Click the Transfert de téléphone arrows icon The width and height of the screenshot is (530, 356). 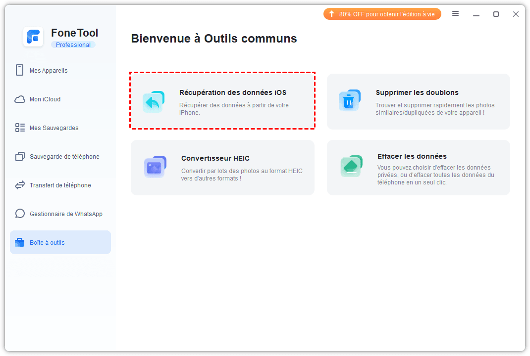(x=20, y=185)
